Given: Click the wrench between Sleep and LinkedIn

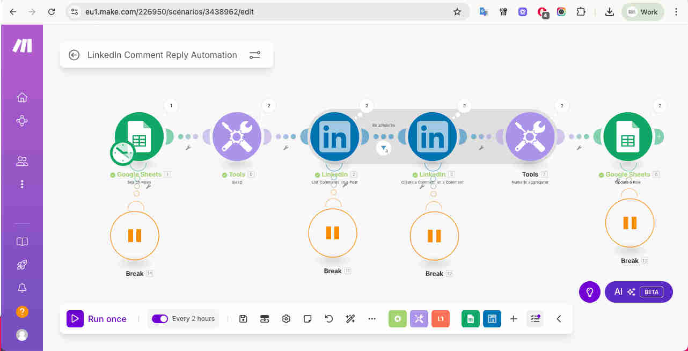Looking at the screenshot, I should [x=286, y=148].
